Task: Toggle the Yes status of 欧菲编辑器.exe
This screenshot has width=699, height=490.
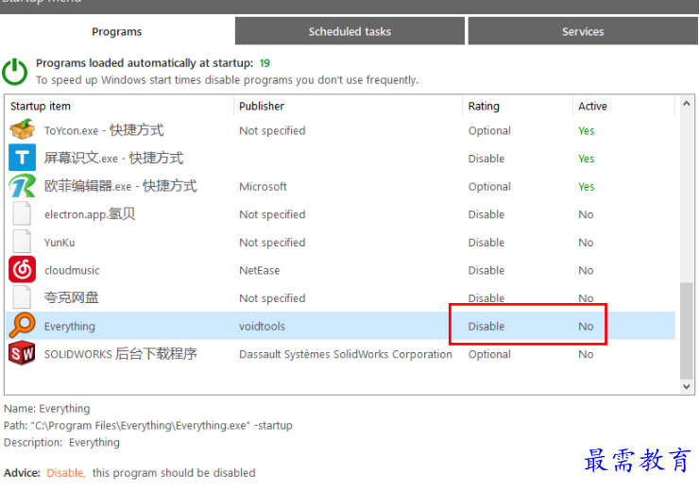Action: coord(587,187)
